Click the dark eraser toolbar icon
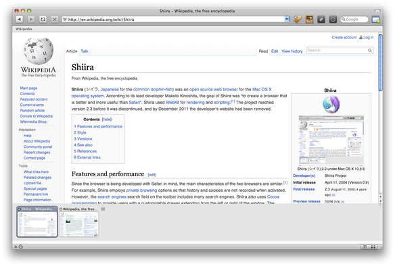The width and height of the screenshot is (395, 266). (x=321, y=20)
